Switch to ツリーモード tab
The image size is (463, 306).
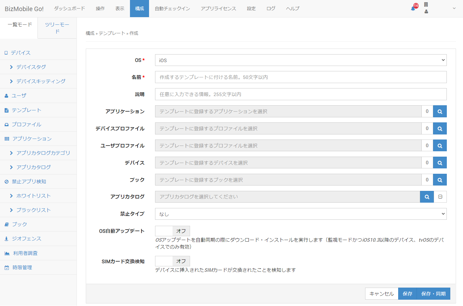(57, 28)
